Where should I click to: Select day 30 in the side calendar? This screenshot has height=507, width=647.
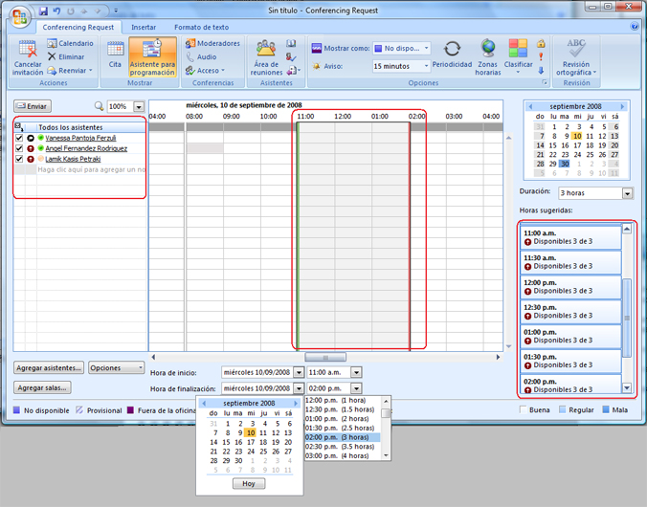point(565,164)
